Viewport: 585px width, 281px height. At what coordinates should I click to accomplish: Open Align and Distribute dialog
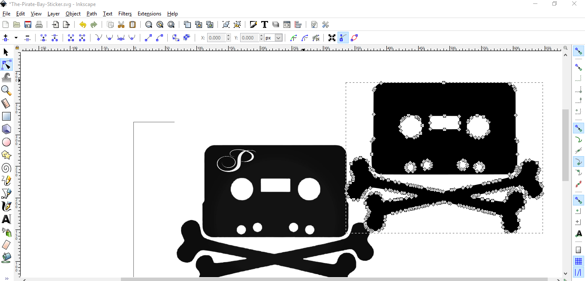[298, 24]
